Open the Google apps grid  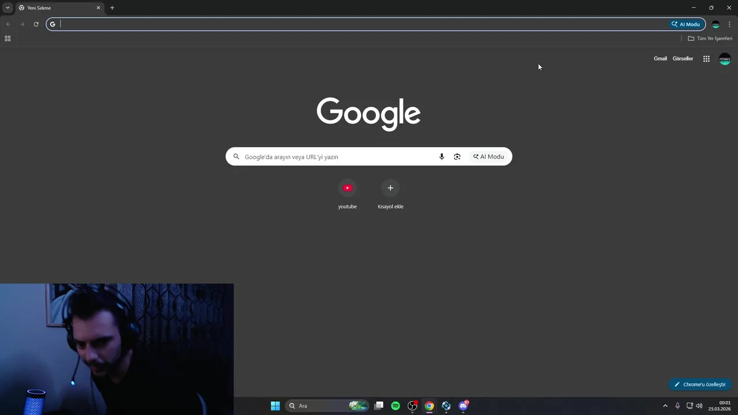(706, 59)
